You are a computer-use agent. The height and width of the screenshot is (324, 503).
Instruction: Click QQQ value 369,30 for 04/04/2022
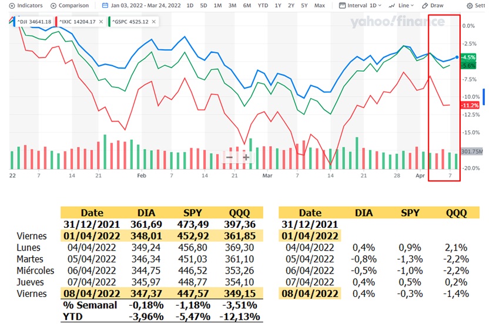tap(239, 248)
